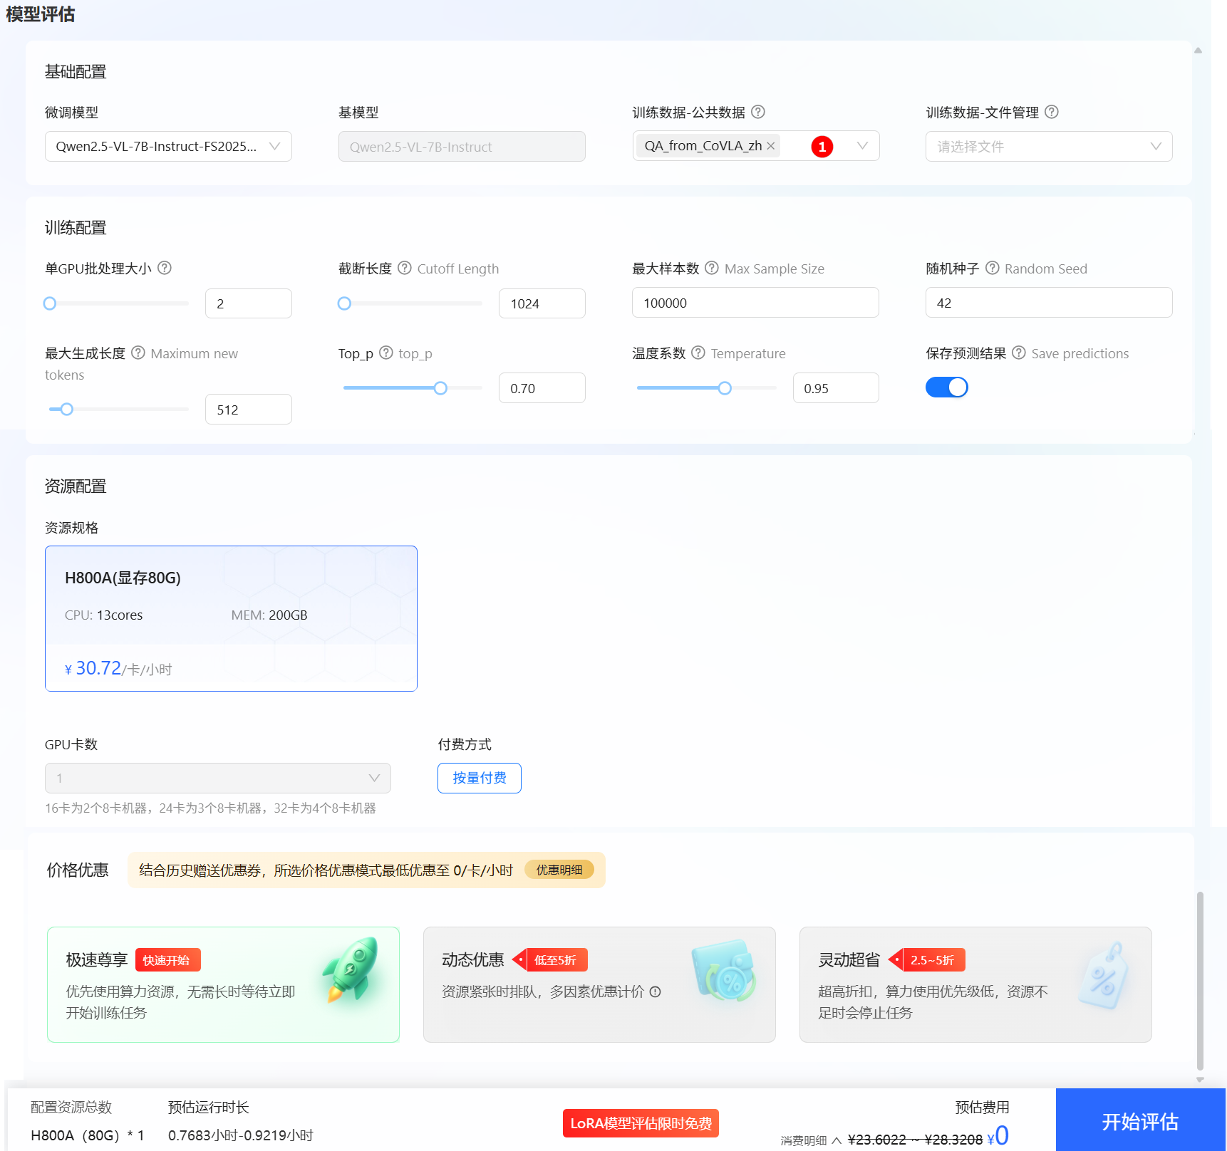This screenshot has height=1151, width=1227.
Task: Click help icon beside 随机种子 Random Seed
Action: pyautogui.click(x=992, y=268)
